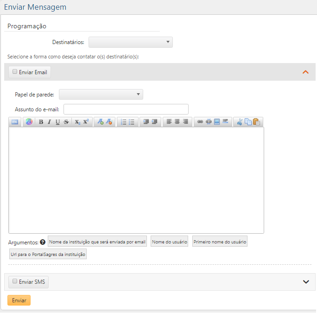Expand the Enviar SMS section chevron
This screenshot has height=313, width=317.
point(306,281)
